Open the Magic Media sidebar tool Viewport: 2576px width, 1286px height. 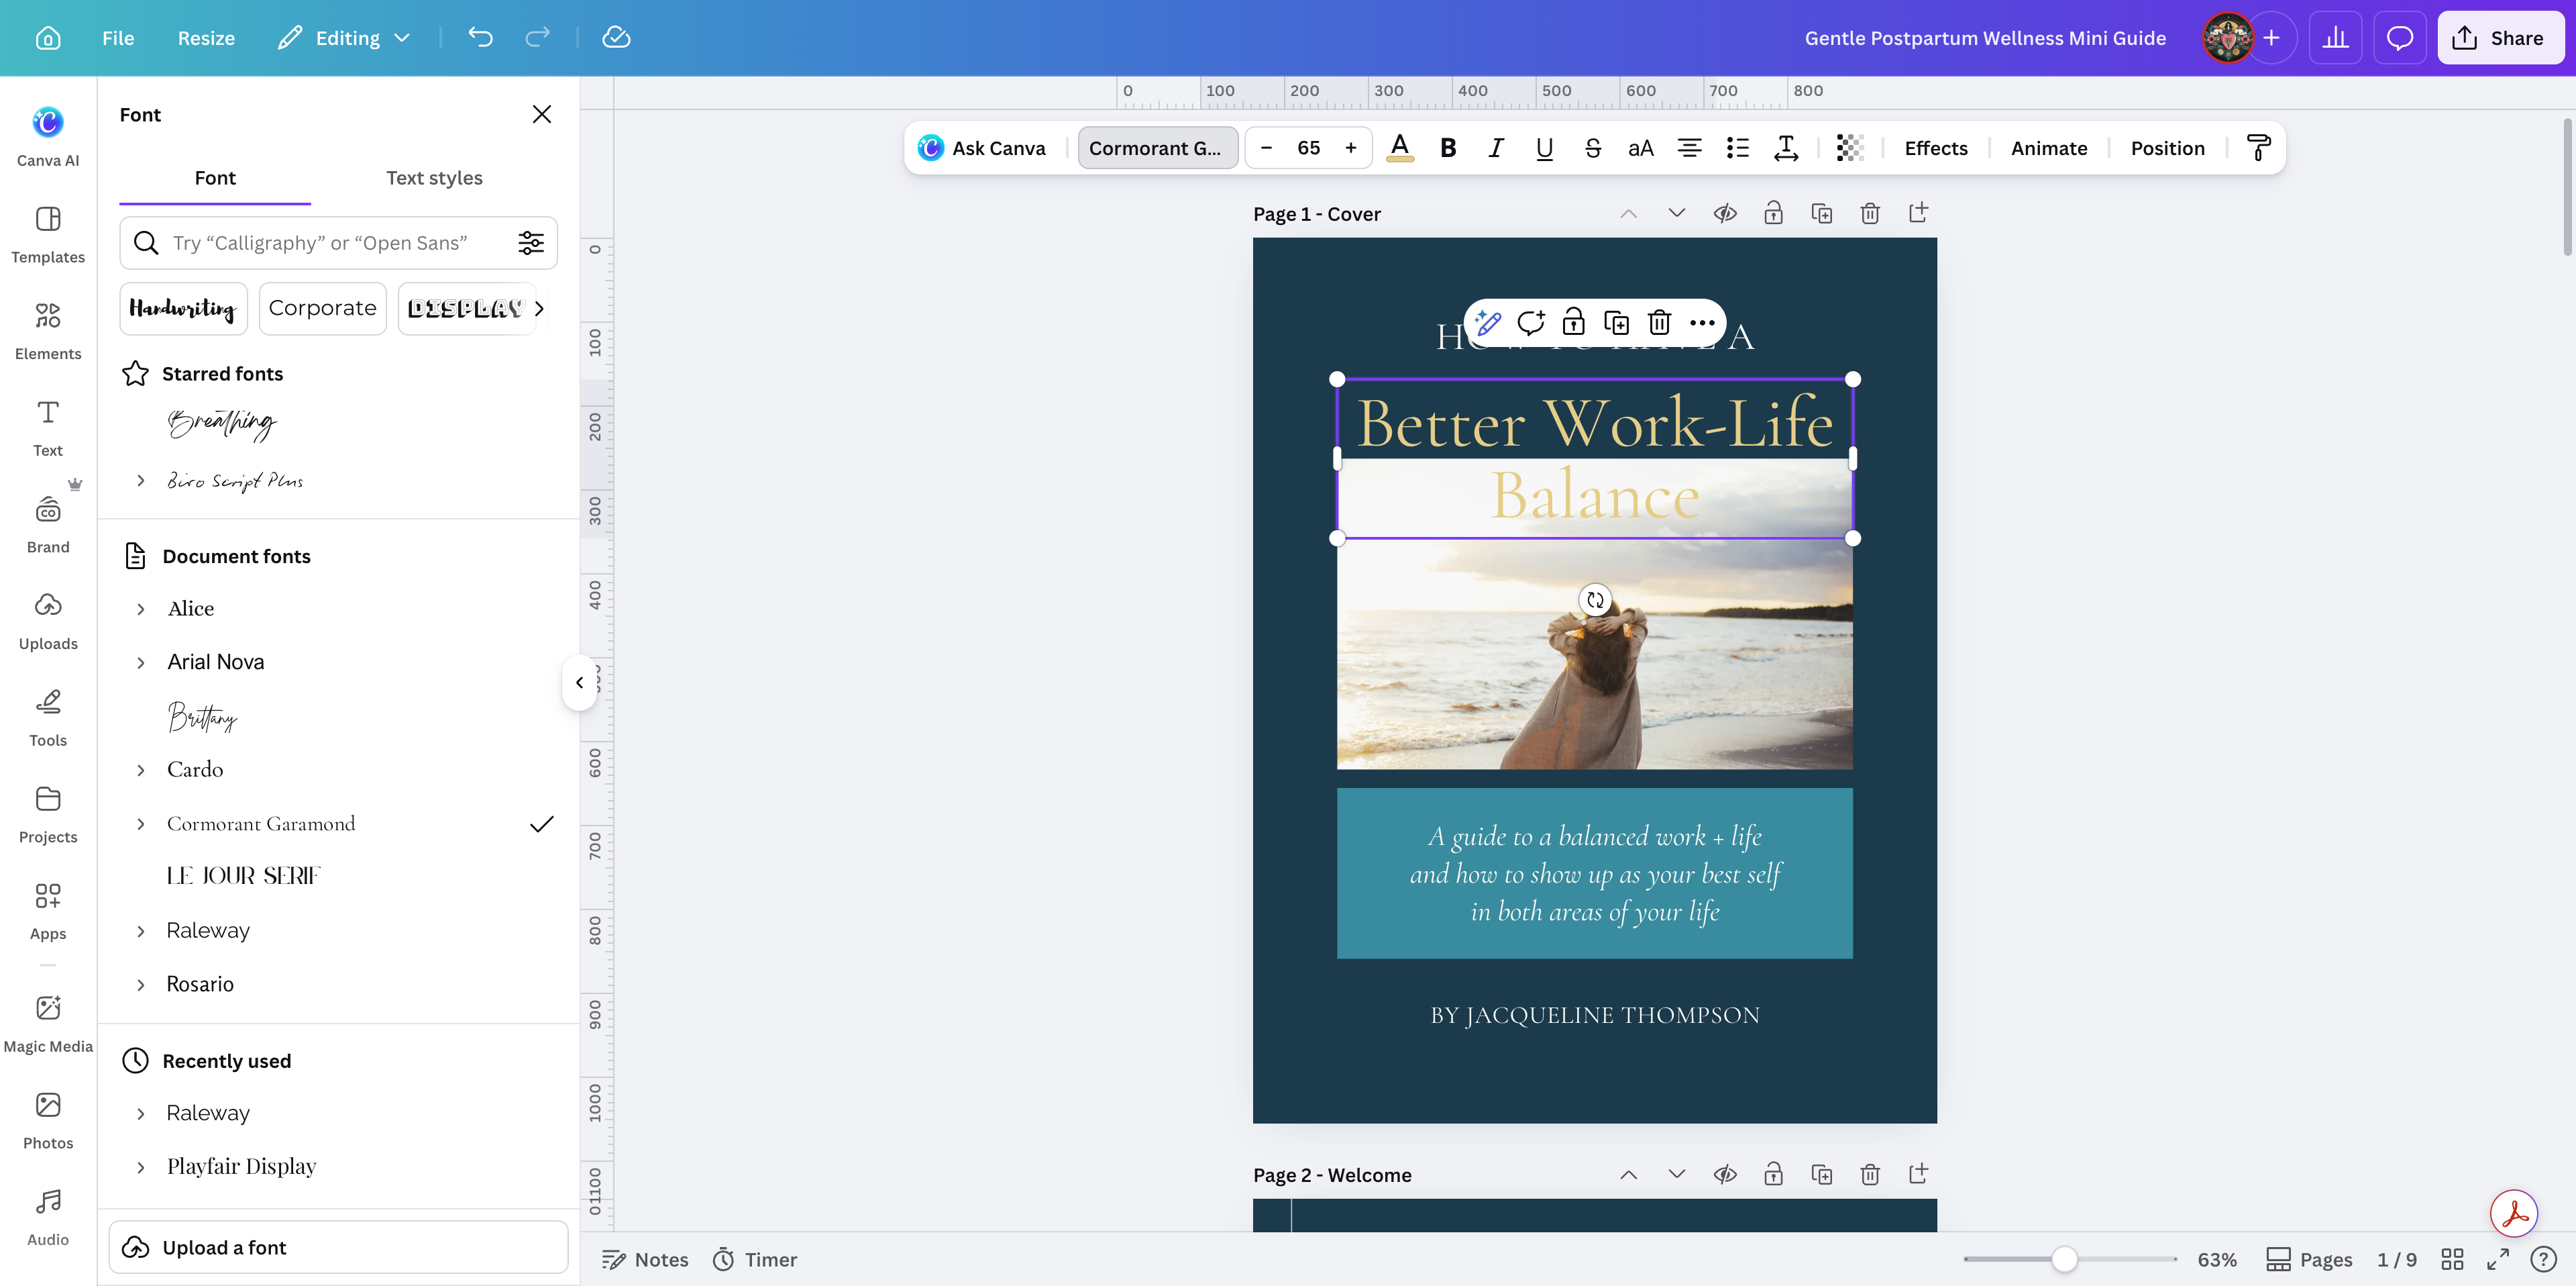[x=48, y=1023]
